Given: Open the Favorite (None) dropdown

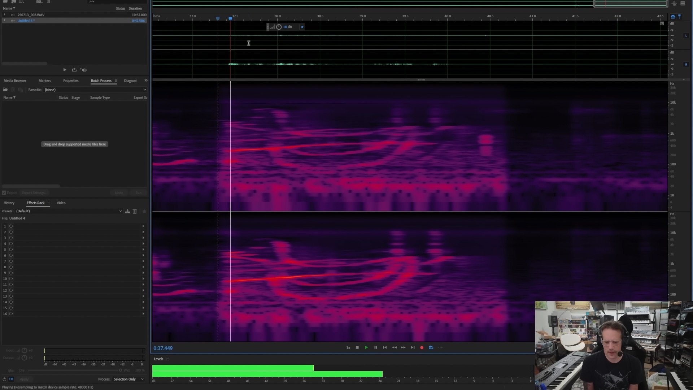Looking at the screenshot, I should [95, 90].
